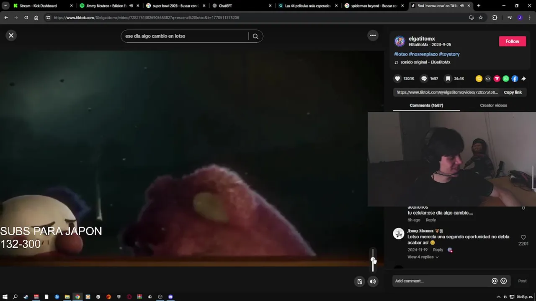Mute the TikTok video with speaker icon
Screen dimensions: 536x301
point(372,281)
